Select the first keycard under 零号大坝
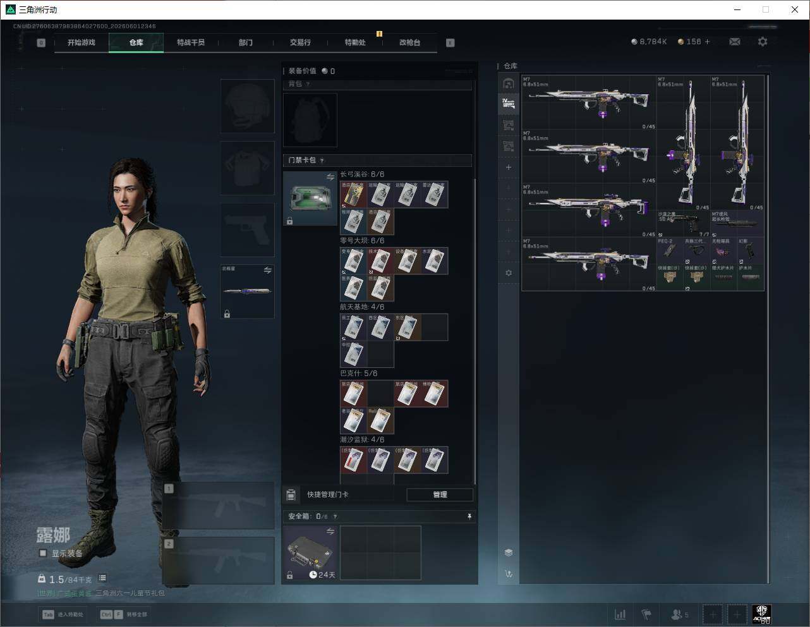810x627 pixels. [354, 261]
